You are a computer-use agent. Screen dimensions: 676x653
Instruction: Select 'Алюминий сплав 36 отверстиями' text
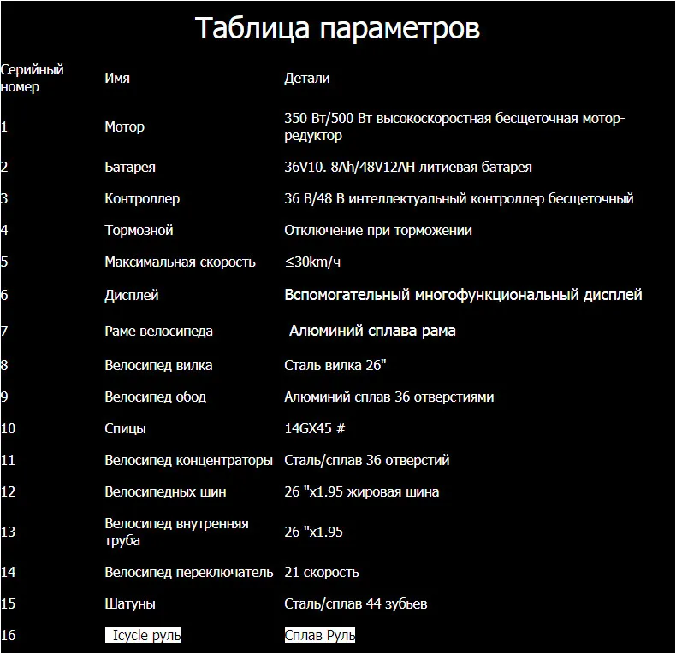388,397
